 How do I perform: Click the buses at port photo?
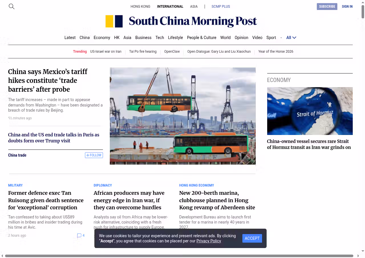(182, 116)
